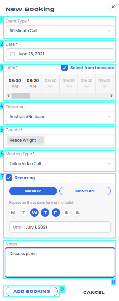Screen dimensions: 119x301
Task: Close the New Booking dialog
Action: coord(113,7)
